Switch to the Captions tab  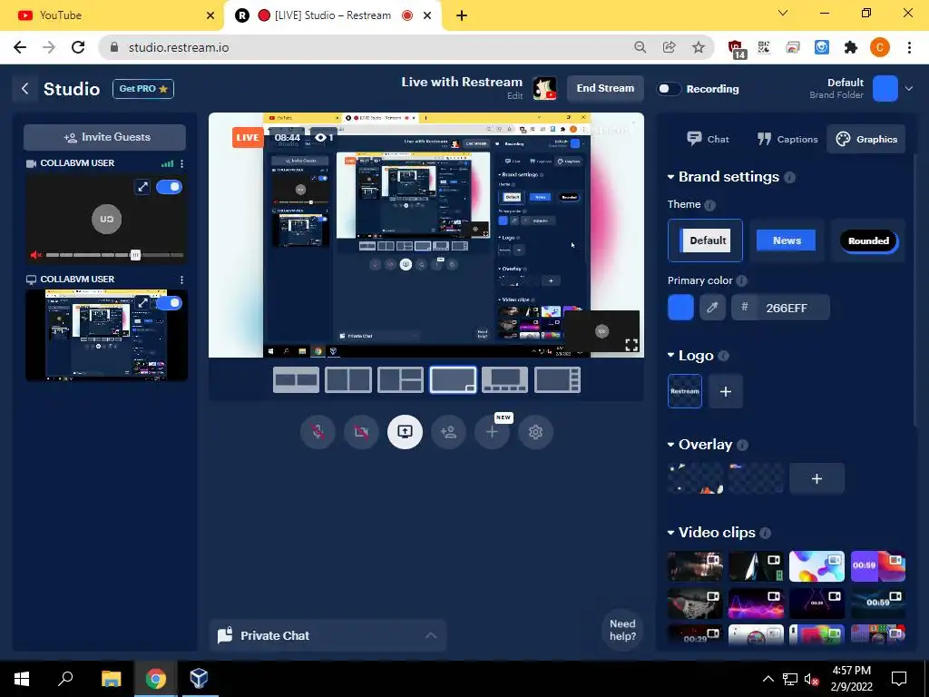787,139
